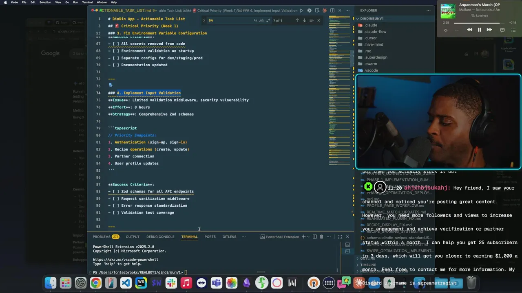Run the file with the play icon

tap(301, 10)
